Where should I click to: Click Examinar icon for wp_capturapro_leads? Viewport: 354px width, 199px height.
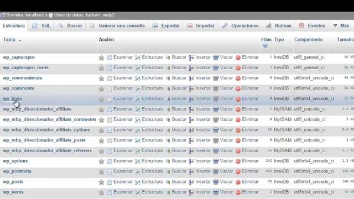click(x=110, y=68)
